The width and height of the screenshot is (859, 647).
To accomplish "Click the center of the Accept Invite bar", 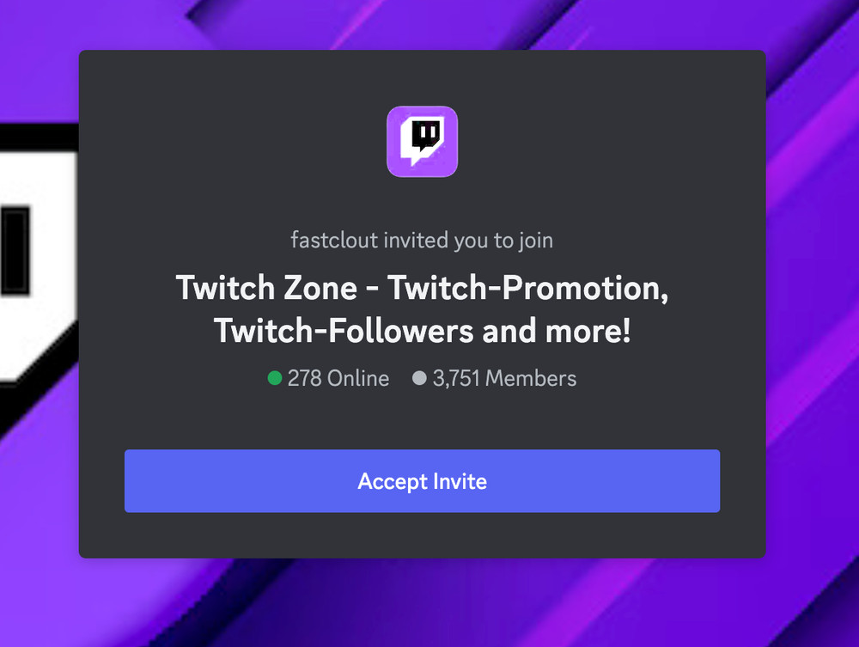I will (422, 481).
